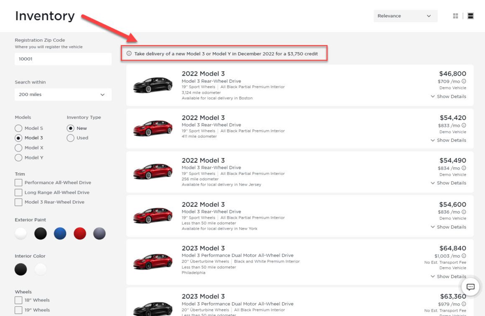Show Details for $54,420 Model 3

[448, 140]
